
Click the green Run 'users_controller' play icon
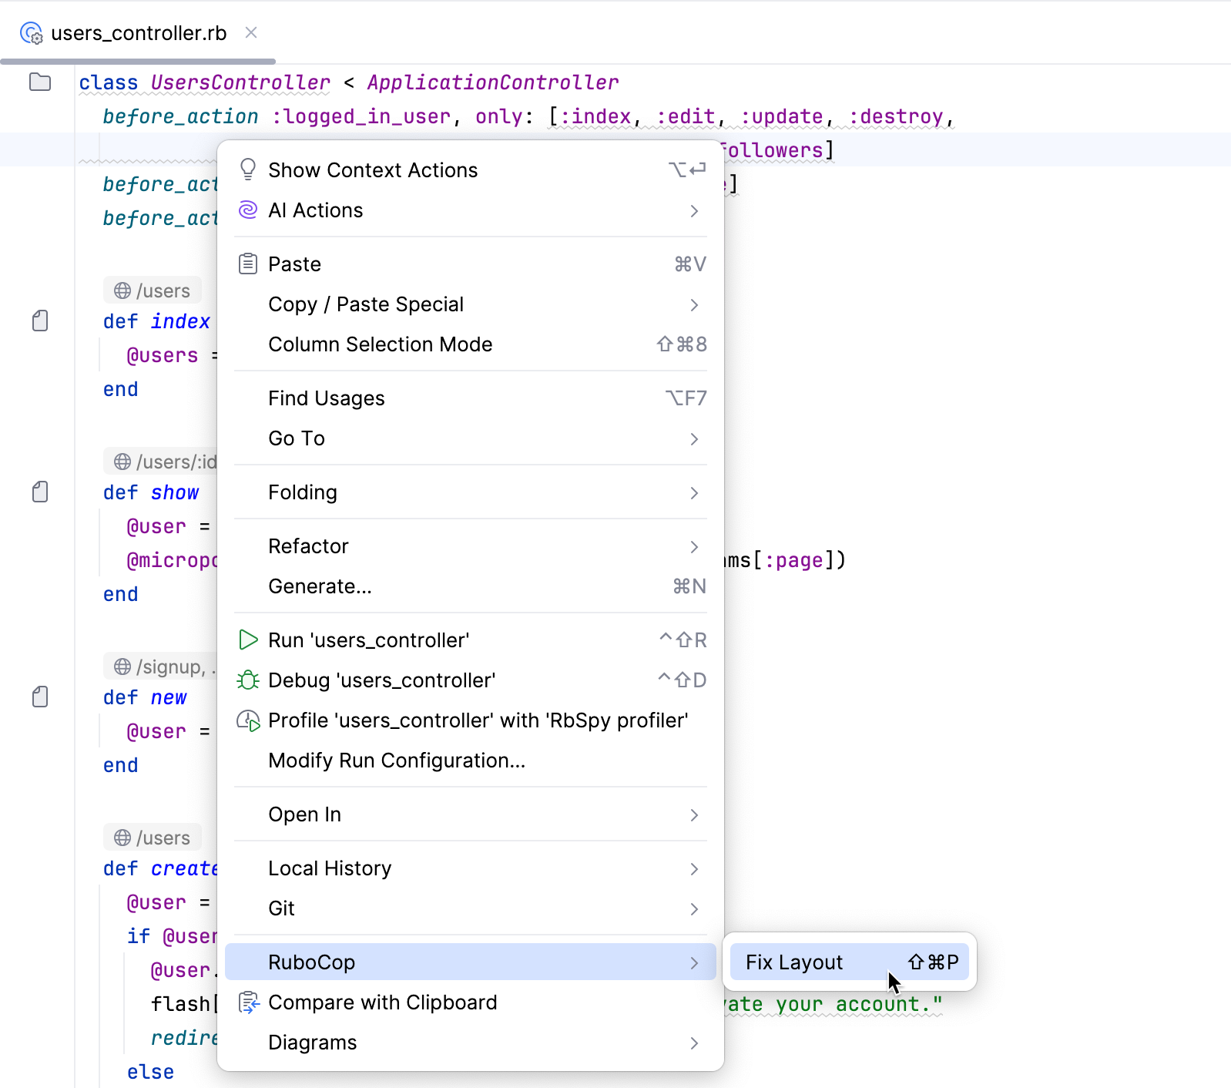247,640
